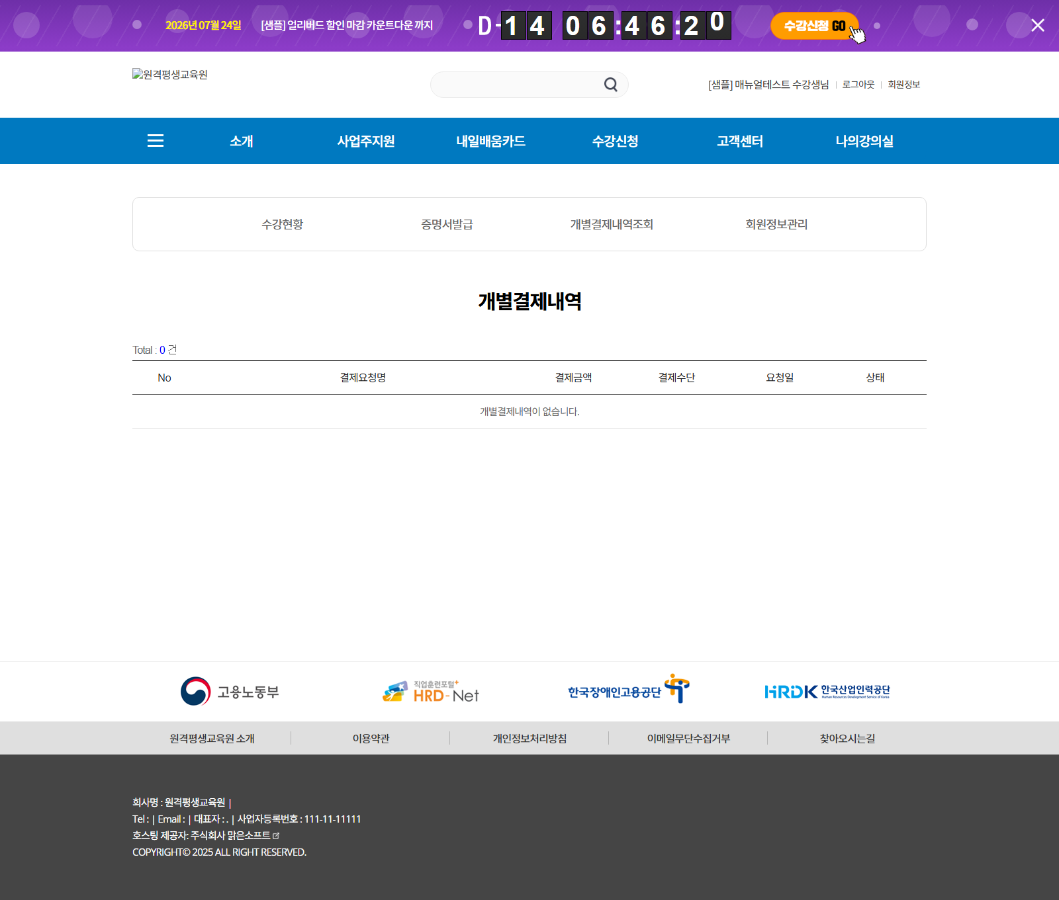Switch to the 개별결제내역조회 tab
The height and width of the screenshot is (900, 1059).
[x=612, y=224]
